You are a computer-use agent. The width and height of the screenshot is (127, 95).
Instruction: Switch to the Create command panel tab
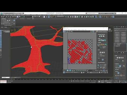115,27
